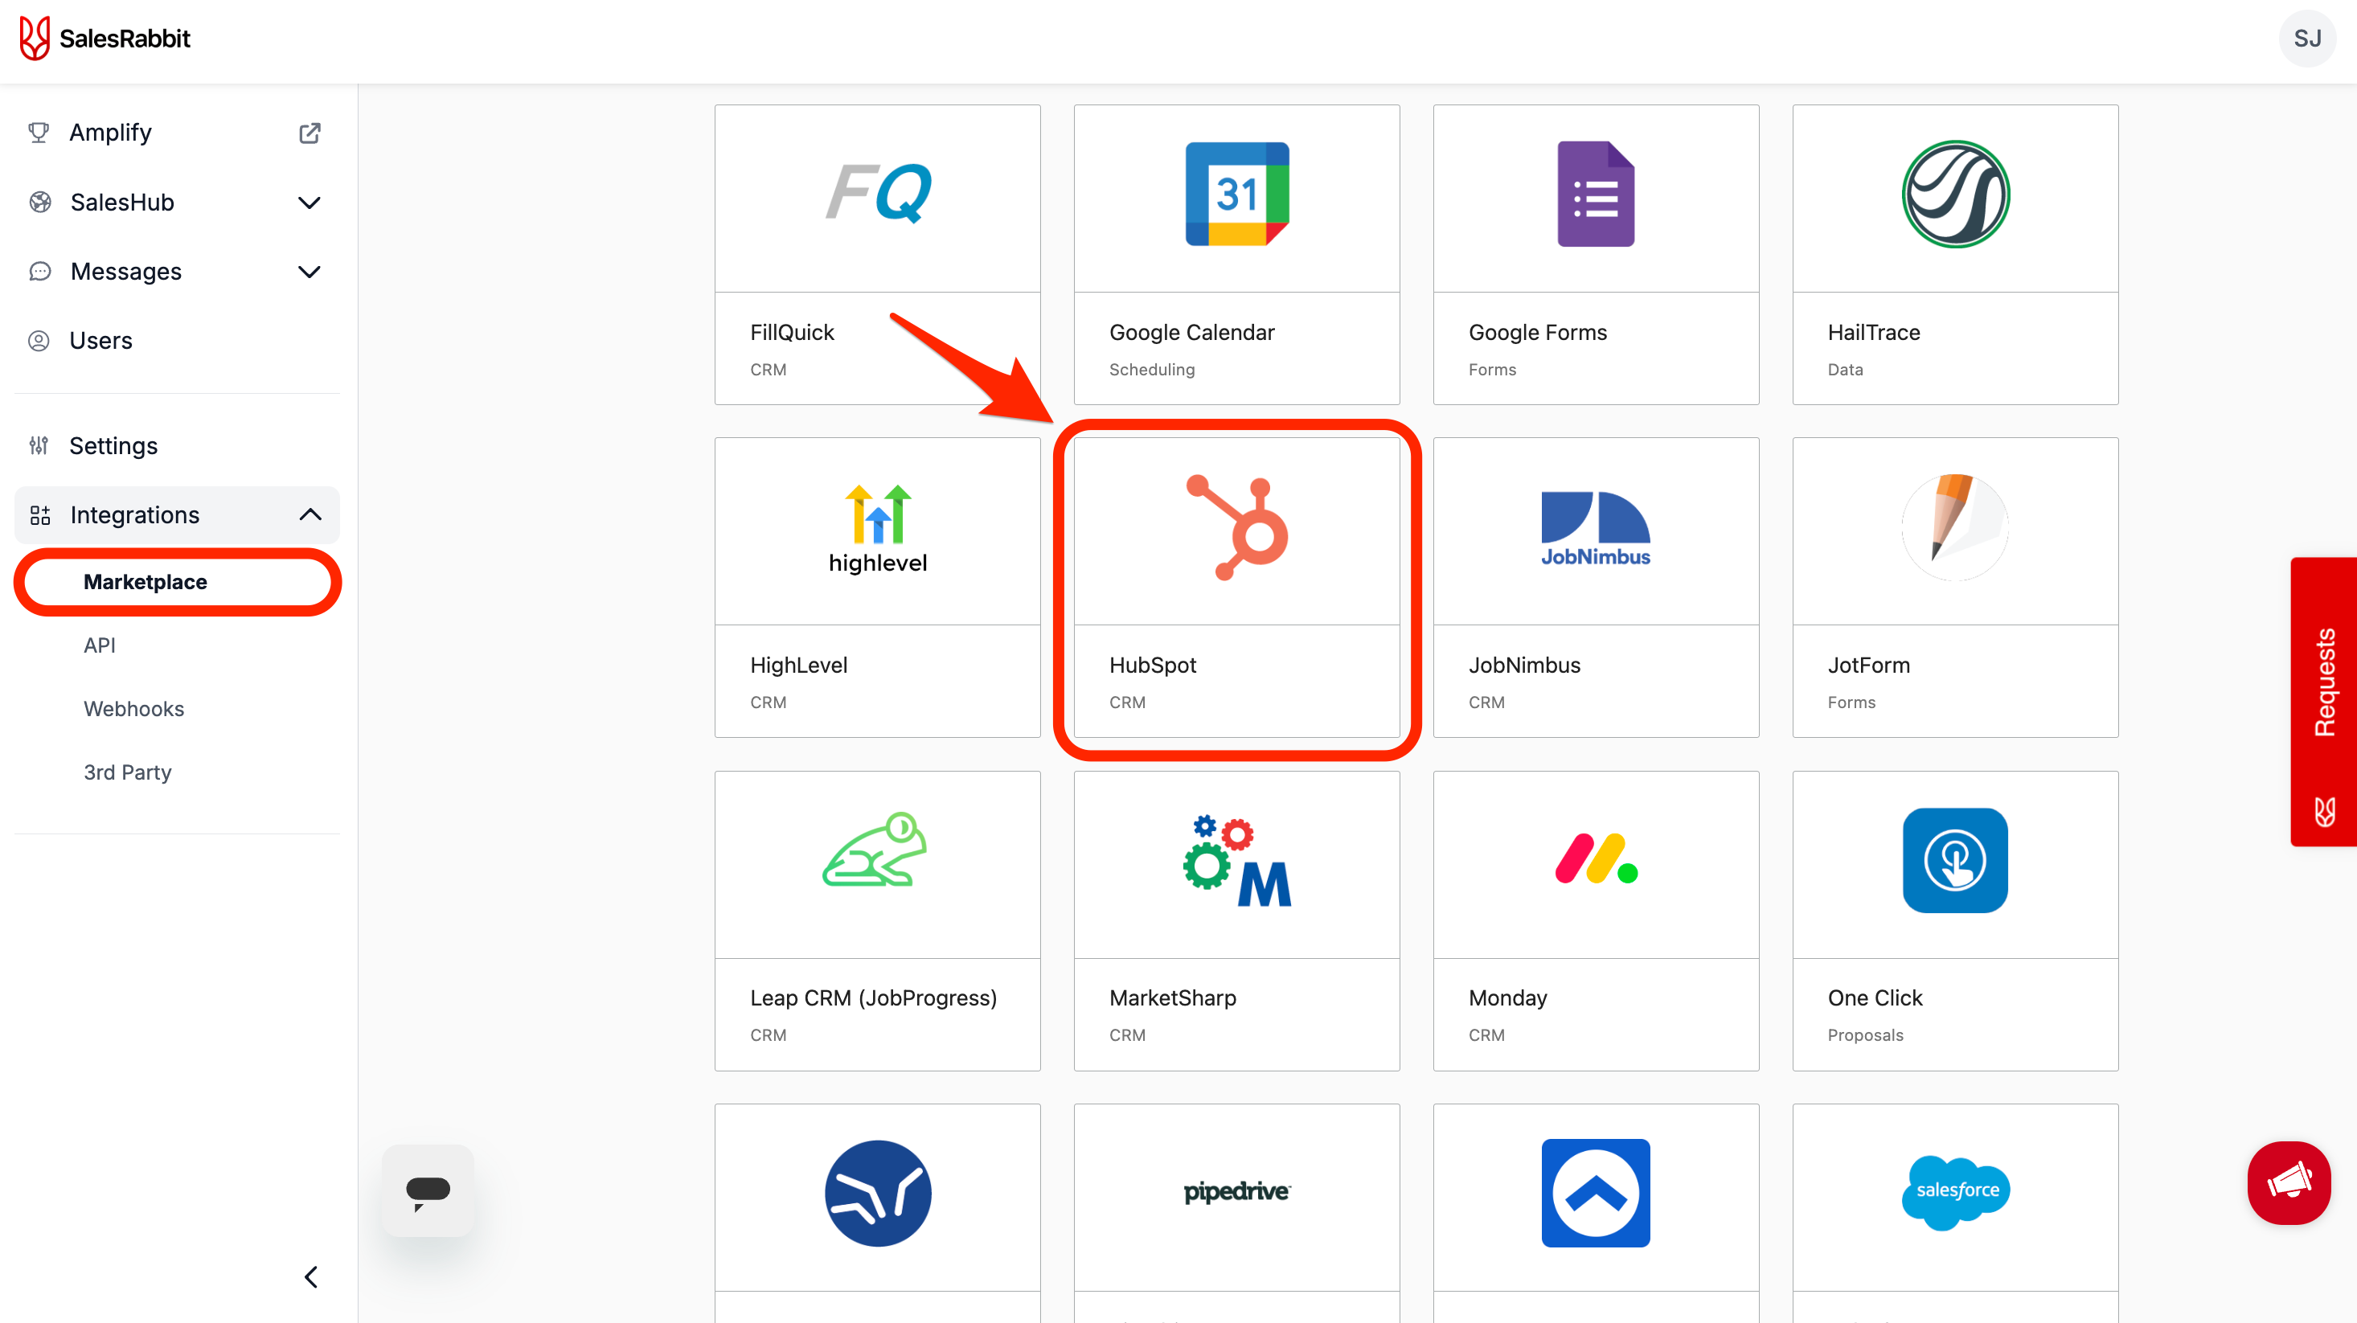Open the chat bubble widget icon
Viewport: 2357px width, 1323px height.
click(x=428, y=1190)
